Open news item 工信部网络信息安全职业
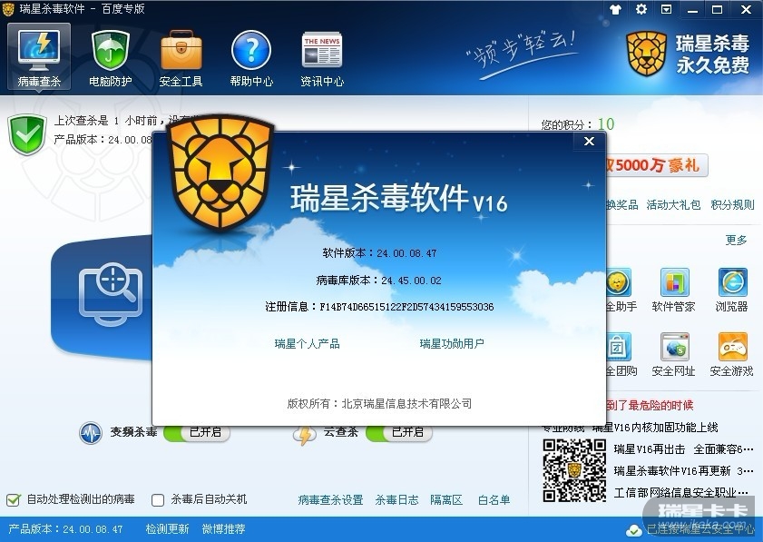This screenshot has width=763, height=542. [681, 493]
